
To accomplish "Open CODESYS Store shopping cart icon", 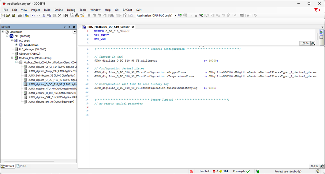I will click(248, 16).
